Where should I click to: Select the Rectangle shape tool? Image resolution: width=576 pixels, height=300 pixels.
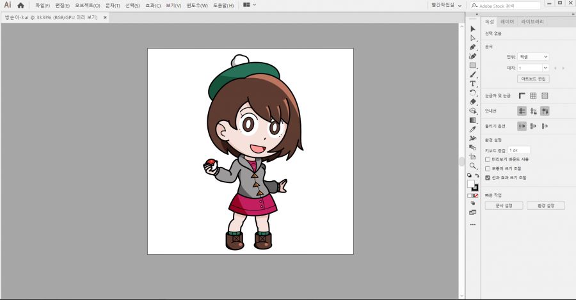click(473, 65)
